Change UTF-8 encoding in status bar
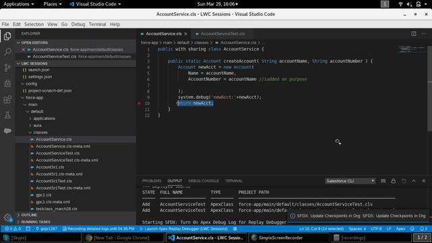The height and width of the screenshot is (243, 432). (376, 229)
